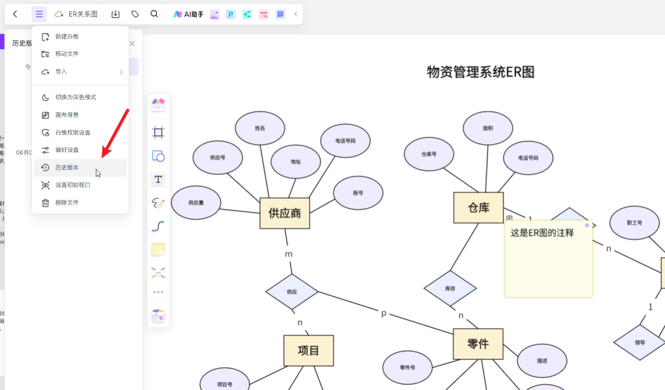Choose 删除文件 to delete the file
Screen dimensions: 665x390
80,203
